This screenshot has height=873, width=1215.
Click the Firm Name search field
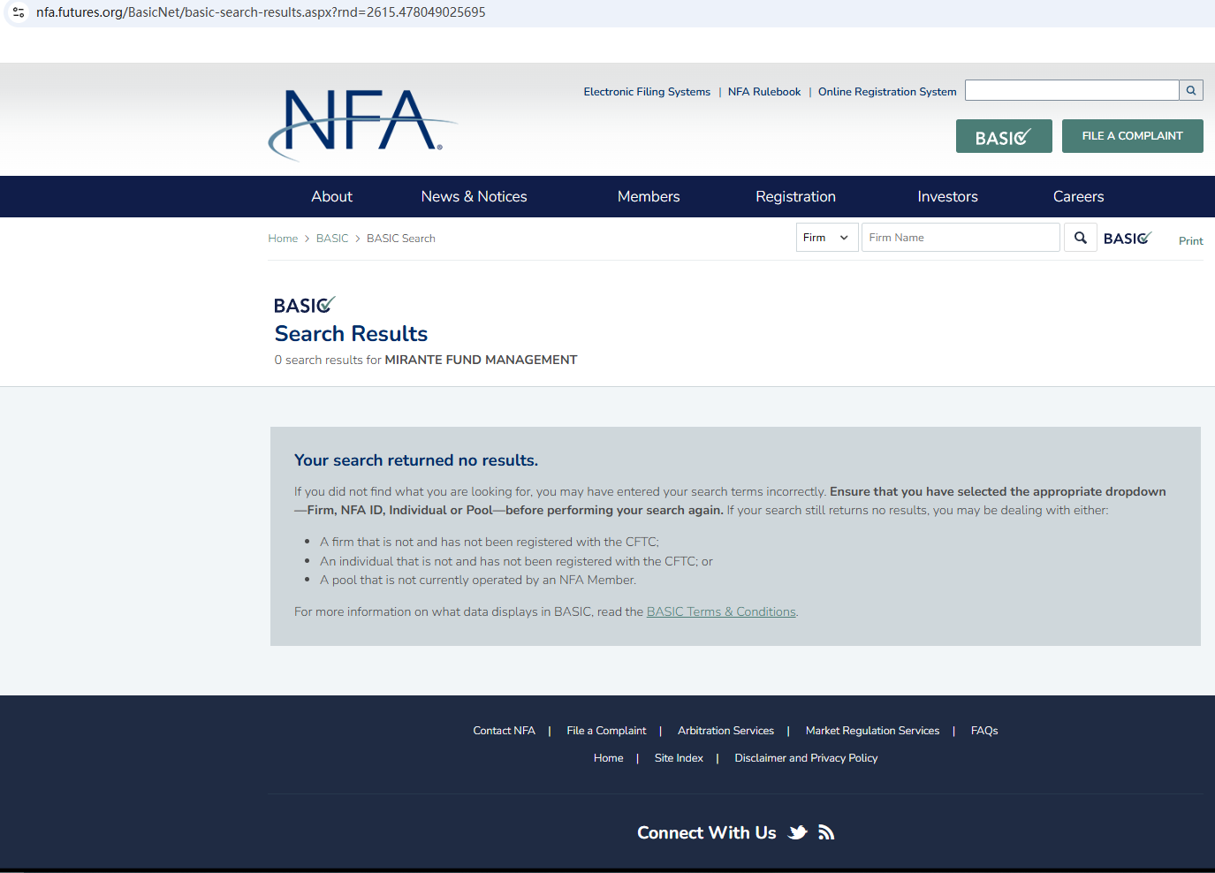point(961,238)
